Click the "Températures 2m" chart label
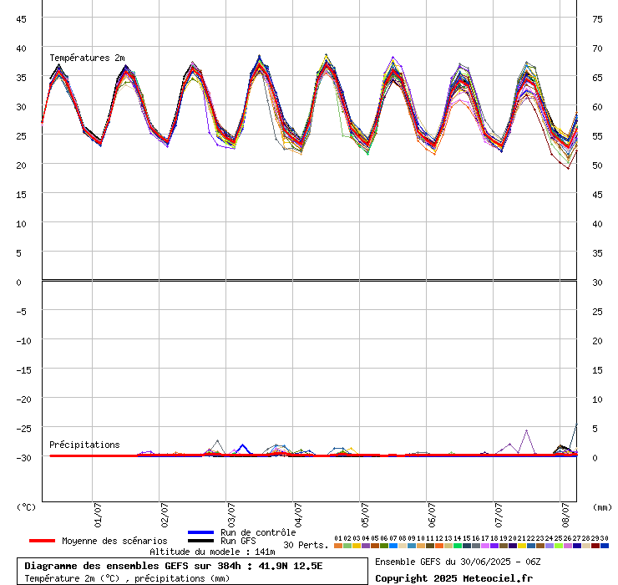 pos(87,58)
